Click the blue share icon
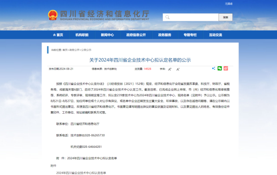This screenshot has height=175, width=277. 214,68
